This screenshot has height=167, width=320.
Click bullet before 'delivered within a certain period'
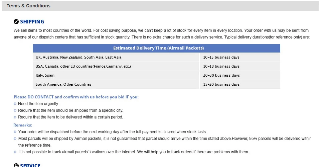tap(15, 117)
